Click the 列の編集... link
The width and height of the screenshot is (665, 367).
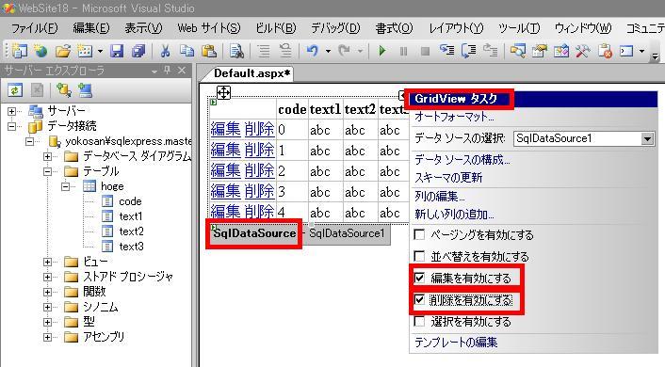coord(440,196)
